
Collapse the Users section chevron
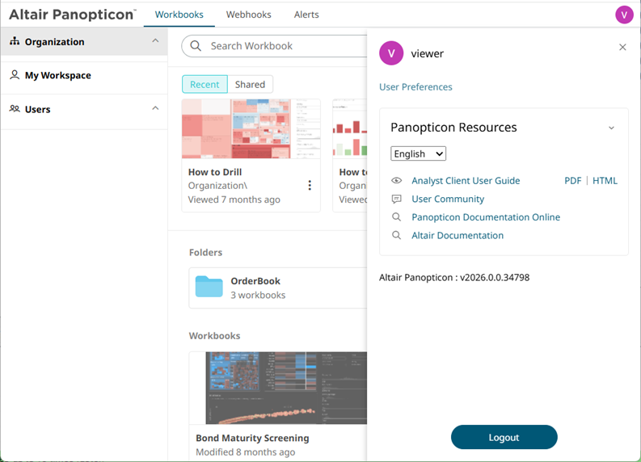155,108
